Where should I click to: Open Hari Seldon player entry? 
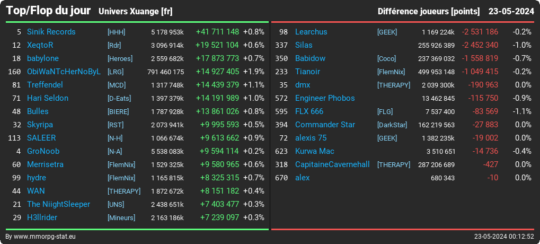48,98
